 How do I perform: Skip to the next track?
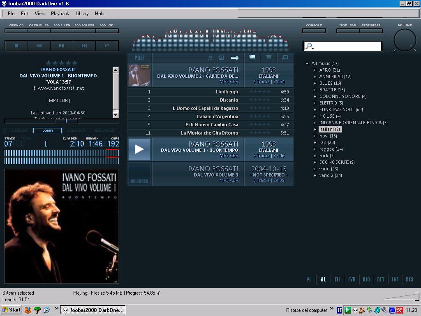click(x=84, y=46)
